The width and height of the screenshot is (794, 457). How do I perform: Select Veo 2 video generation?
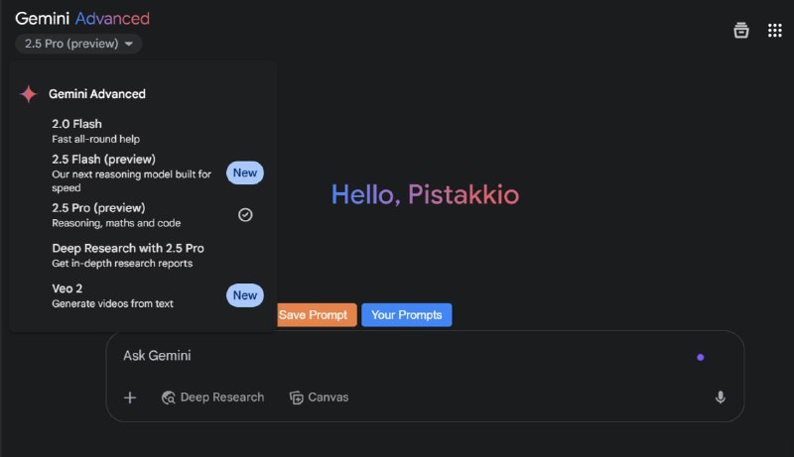[142, 295]
